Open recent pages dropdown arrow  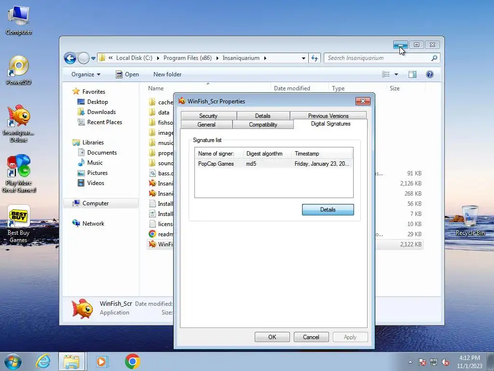(93, 58)
